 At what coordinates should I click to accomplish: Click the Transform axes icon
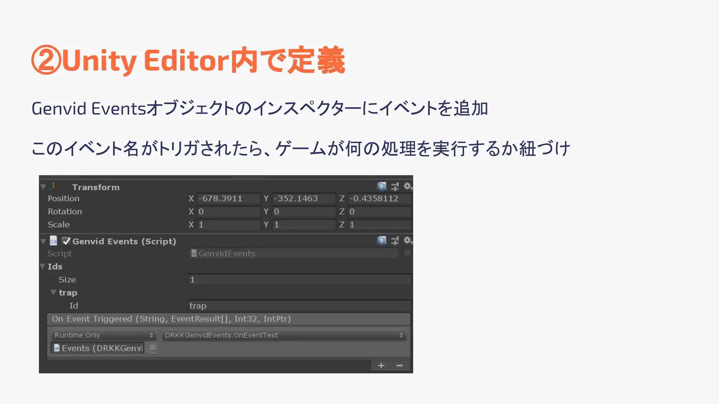coord(53,187)
